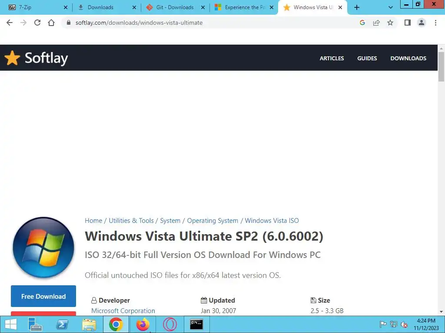Select the heading "Windows Vista Ultimate SP2 (6.0.6002)"

204,236
